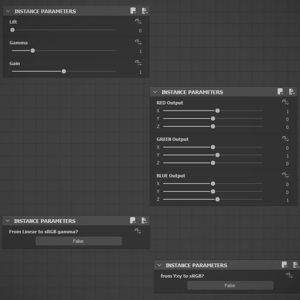Click GREEN Output X slider handle
The width and height of the screenshot is (300, 300).
(x=213, y=147)
